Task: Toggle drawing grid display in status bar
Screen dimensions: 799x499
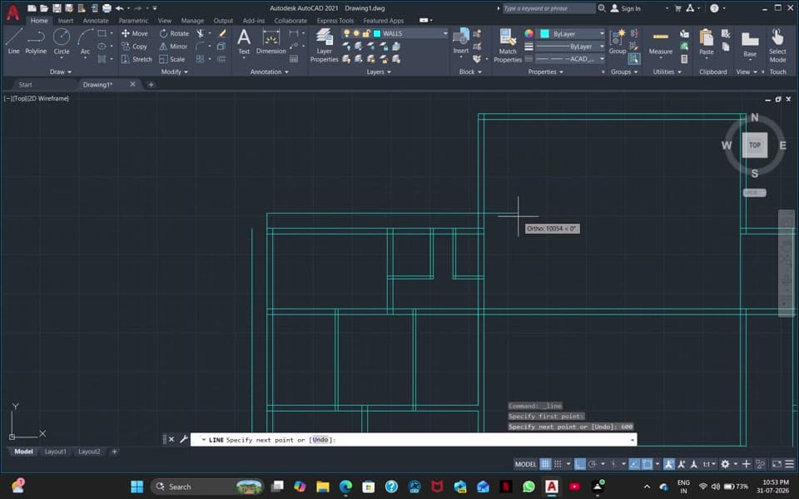Action: pyautogui.click(x=545, y=464)
